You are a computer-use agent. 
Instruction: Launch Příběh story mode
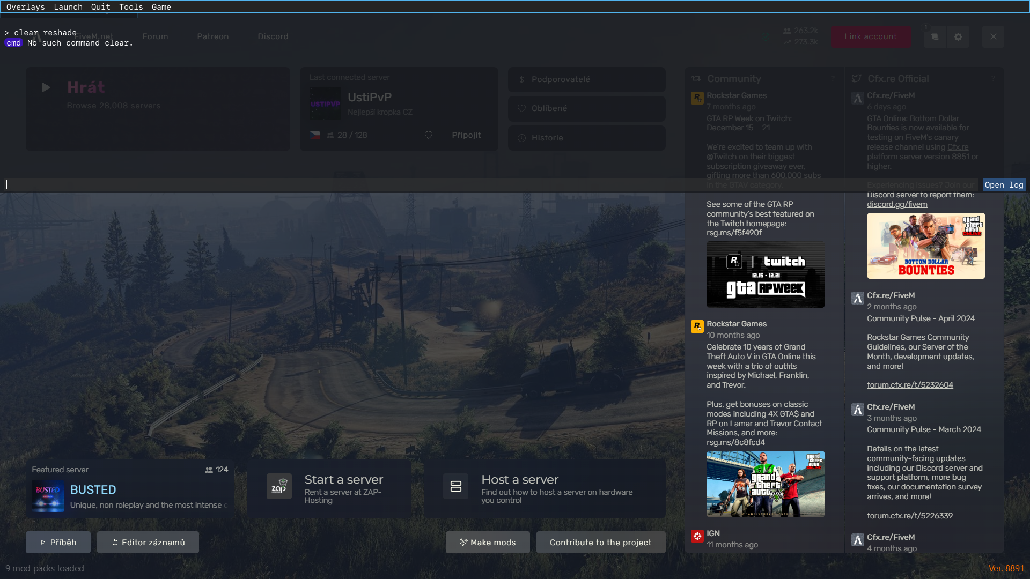58,543
